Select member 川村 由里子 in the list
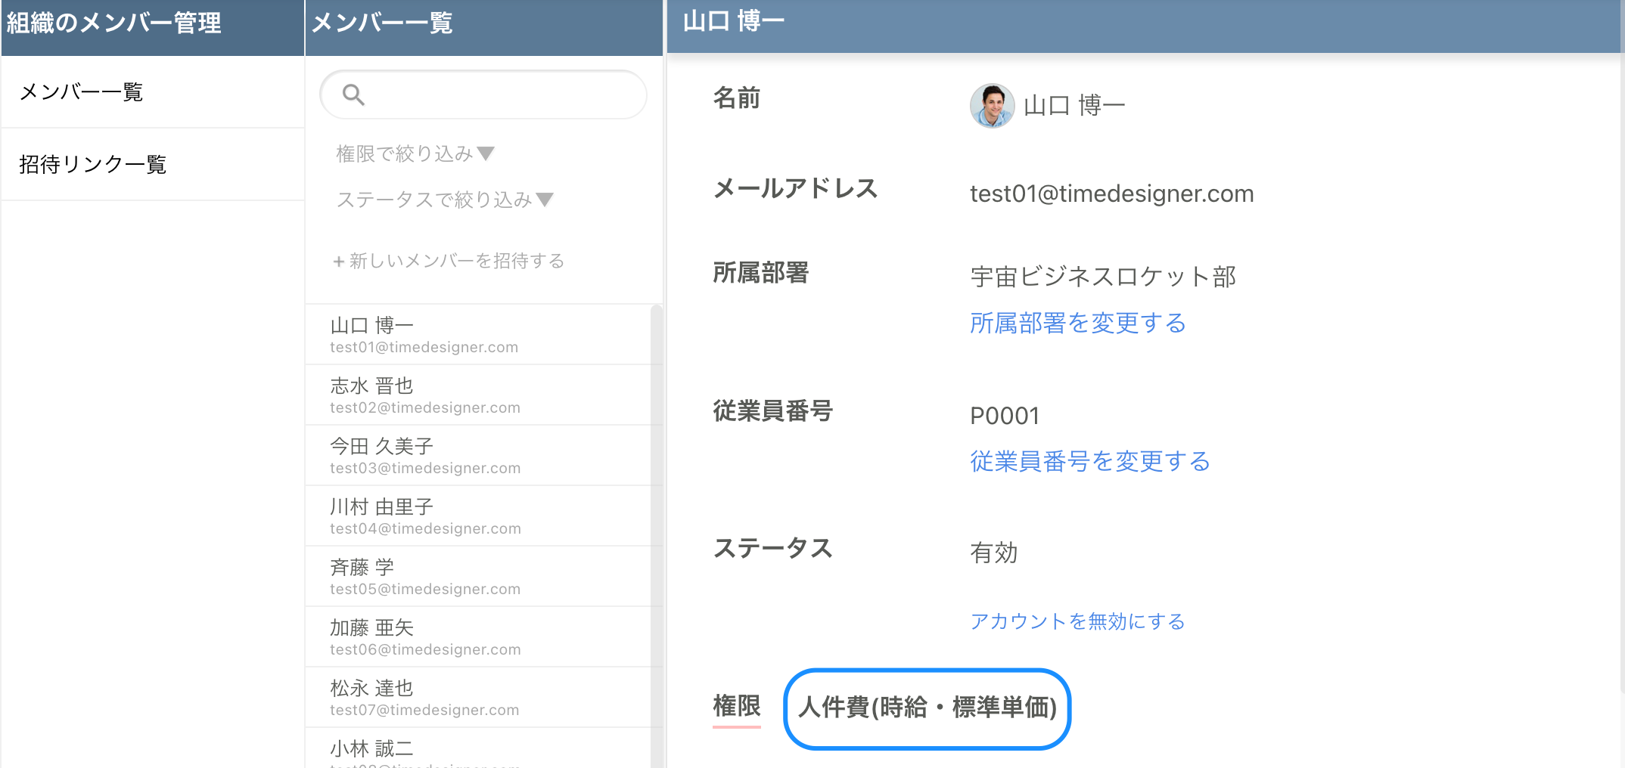 click(x=478, y=516)
